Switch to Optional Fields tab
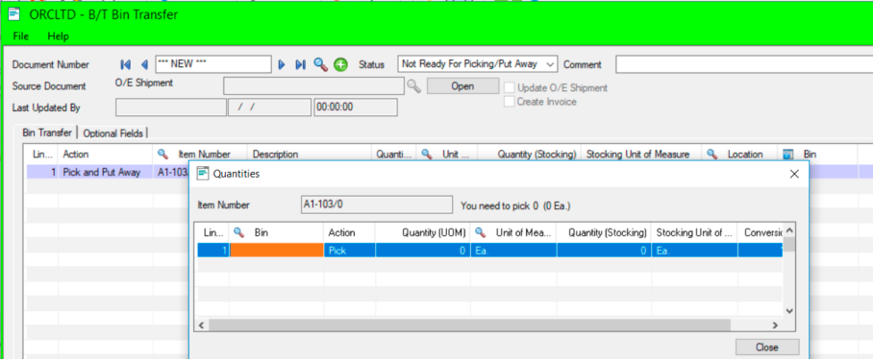The image size is (873, 359). click(113, 133)
